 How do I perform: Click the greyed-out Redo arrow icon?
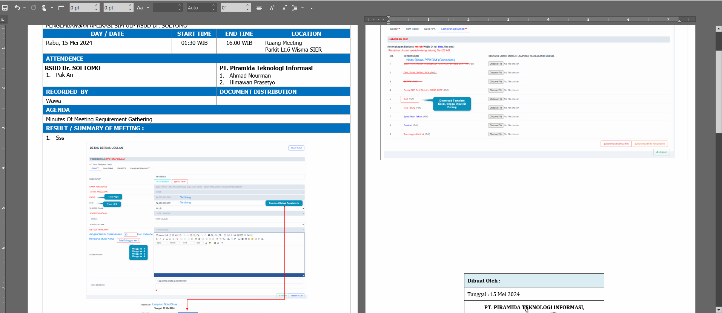(34, 8)
